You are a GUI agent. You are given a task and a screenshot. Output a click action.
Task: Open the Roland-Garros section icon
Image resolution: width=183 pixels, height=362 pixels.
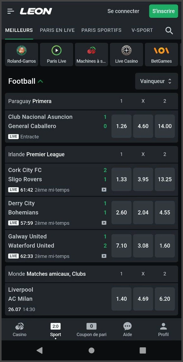tap(21, 50)
